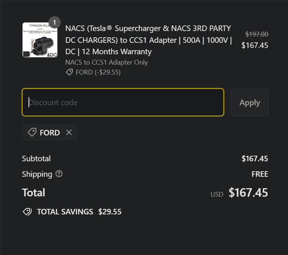Click the FREE shipping value
This screenshot has width=288, height=255.
(260, 174)
